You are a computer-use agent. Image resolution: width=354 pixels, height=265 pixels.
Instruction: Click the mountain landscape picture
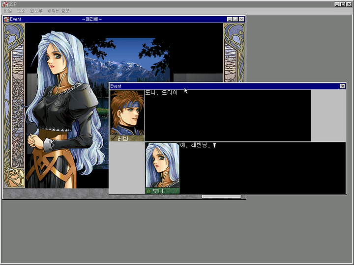coord(126,61)
